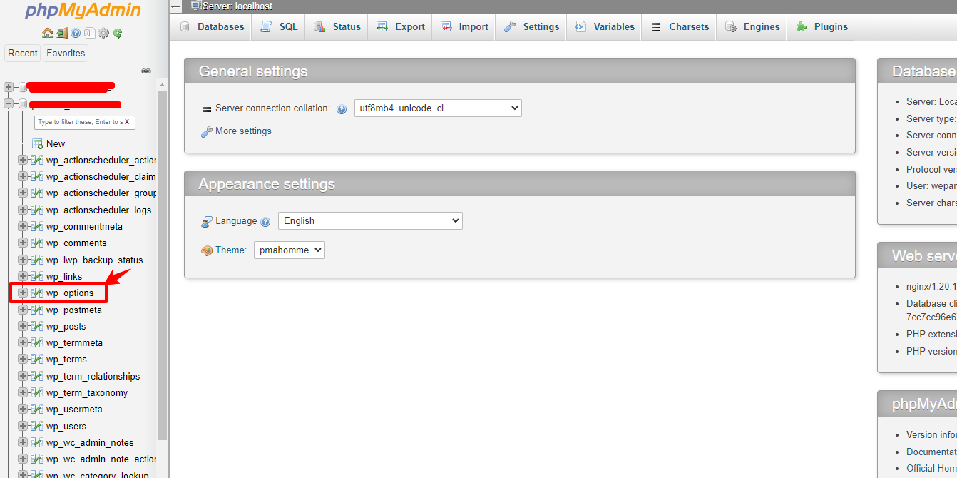The height and width of the screenshot is (478, 957).
Task: Click the back arrow left of Server
Action: [176, 6]
